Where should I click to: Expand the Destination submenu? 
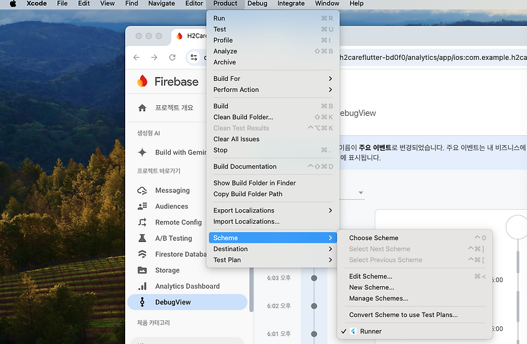(x=273, y=249)
